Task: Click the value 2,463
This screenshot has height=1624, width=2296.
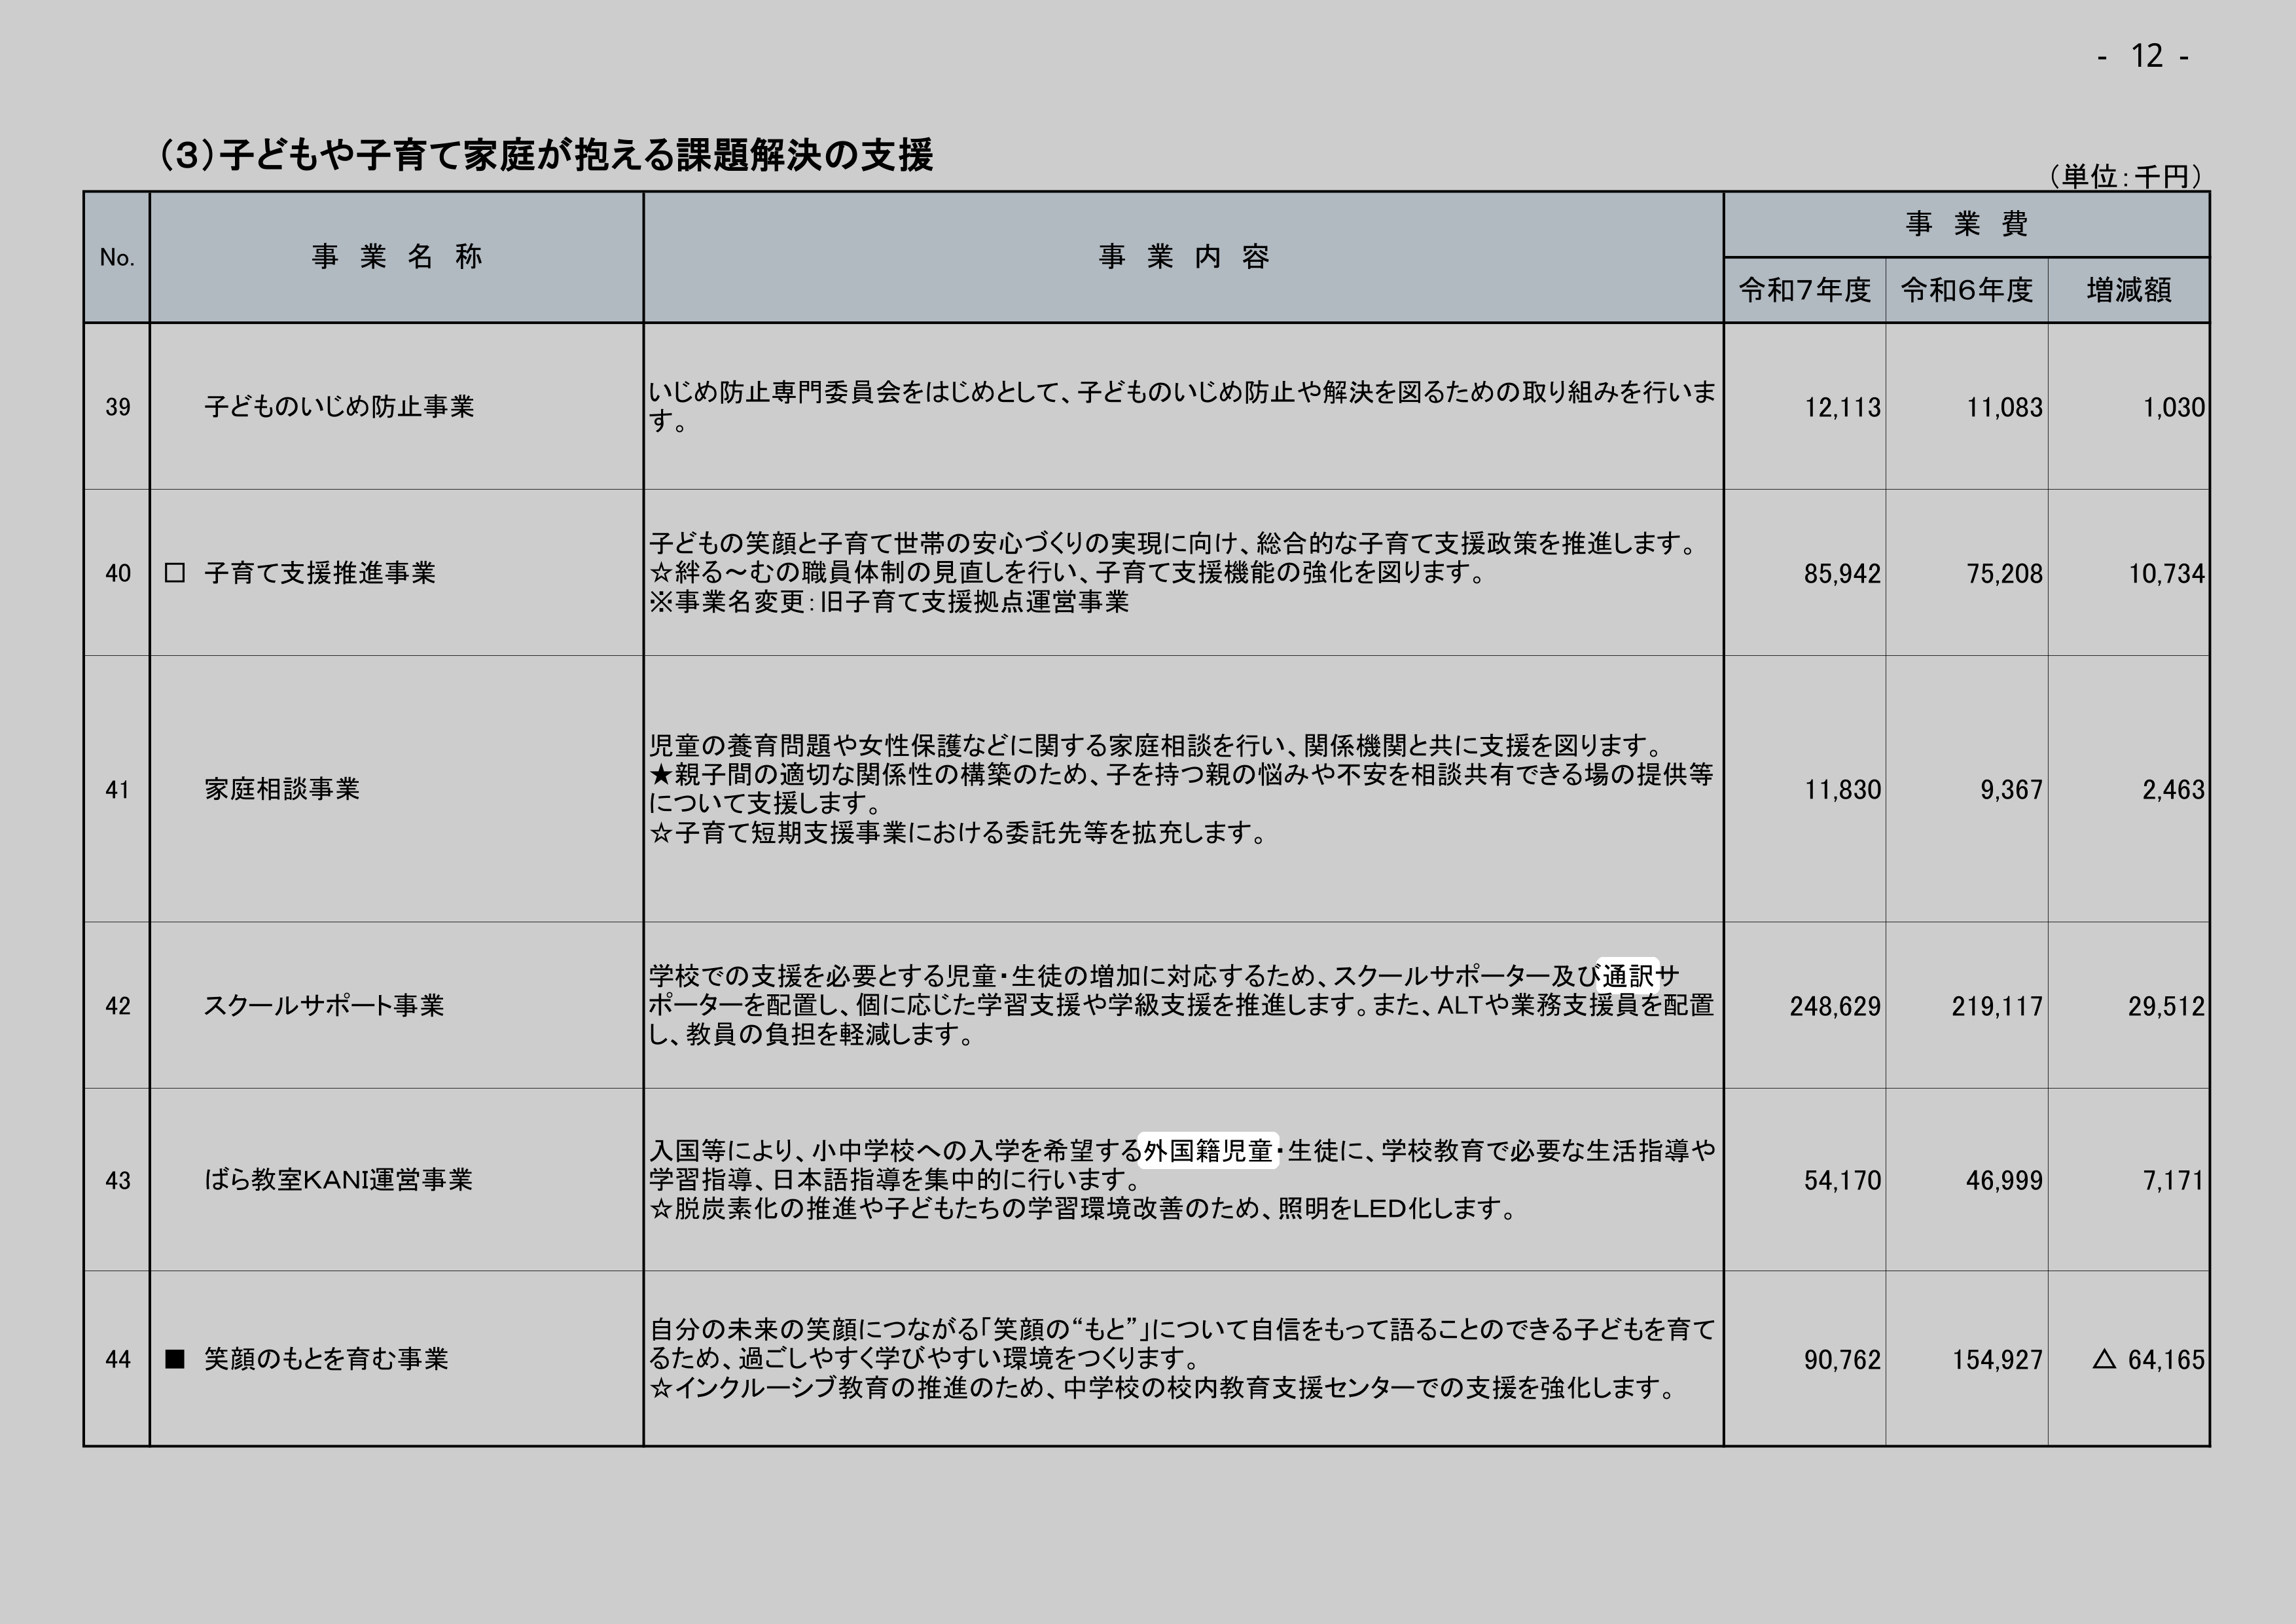Action: click(2173, 790)
